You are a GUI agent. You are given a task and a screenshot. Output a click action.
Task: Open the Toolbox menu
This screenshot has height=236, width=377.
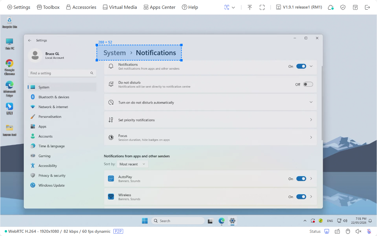click(48, 7)
